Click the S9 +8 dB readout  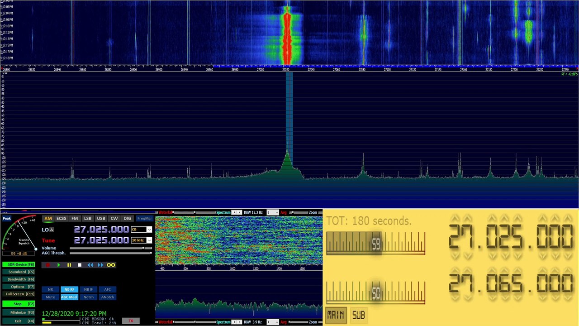19,254
